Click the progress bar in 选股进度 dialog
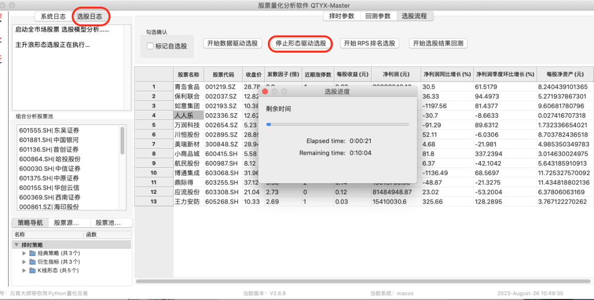594x300 pixels. pos(337,124)
